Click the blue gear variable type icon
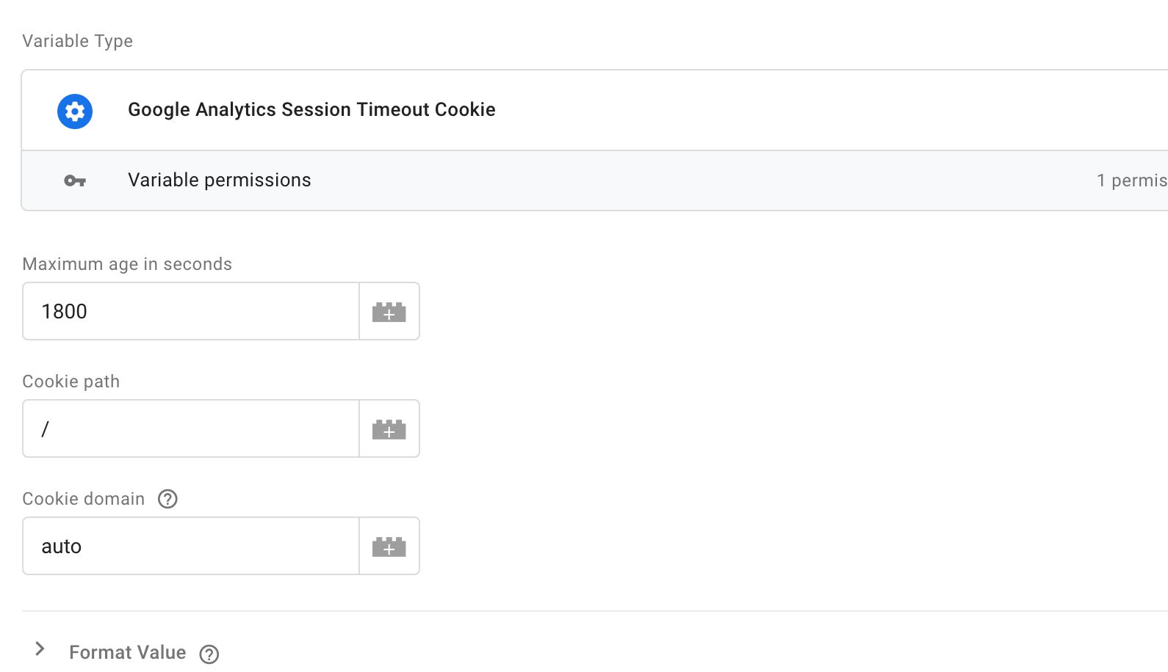 tap(75, 112)
